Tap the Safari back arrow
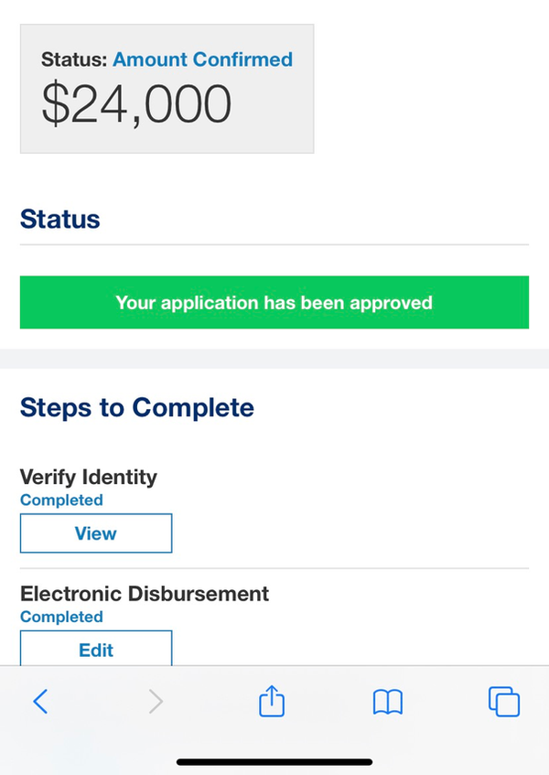Screen dimensions: 549x775 (x=40, y=702)
